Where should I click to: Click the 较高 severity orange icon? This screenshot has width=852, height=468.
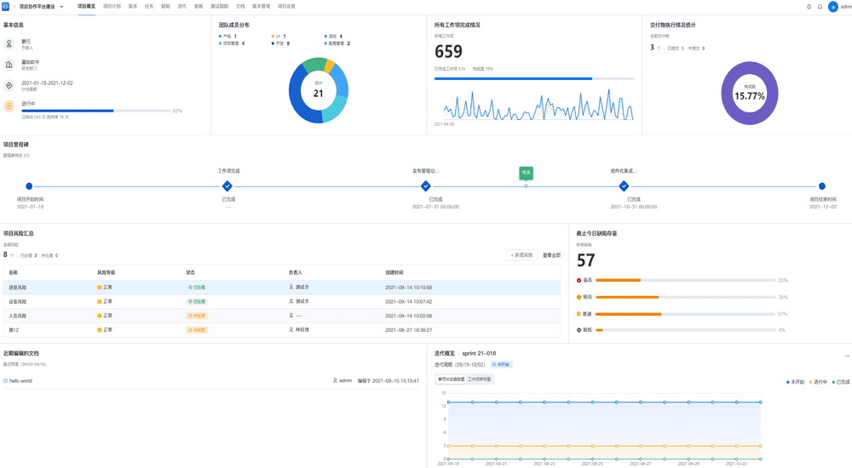[579, 297]
